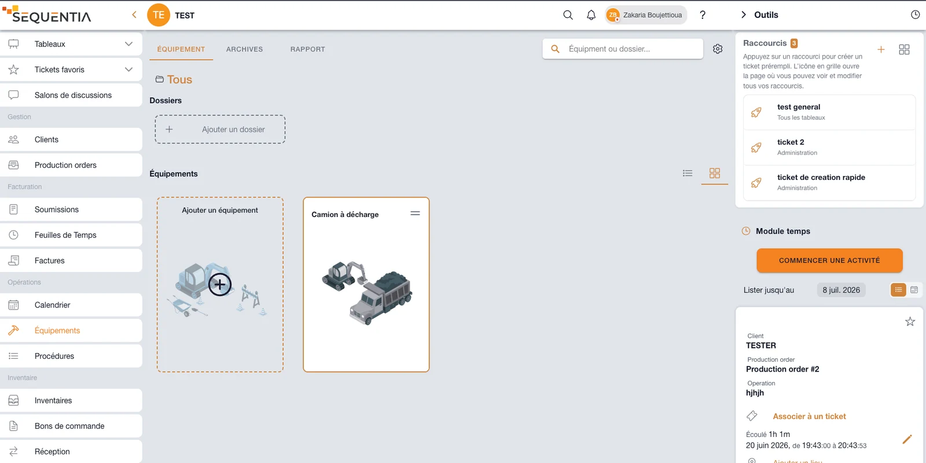Click Ajouter un dossier button

coord(220,130)
